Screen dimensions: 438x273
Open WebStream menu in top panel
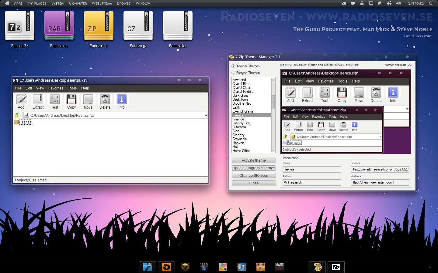[x=102, y=3]
